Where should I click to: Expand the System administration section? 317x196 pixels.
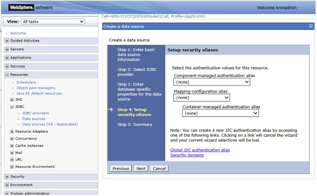[7, 193]
